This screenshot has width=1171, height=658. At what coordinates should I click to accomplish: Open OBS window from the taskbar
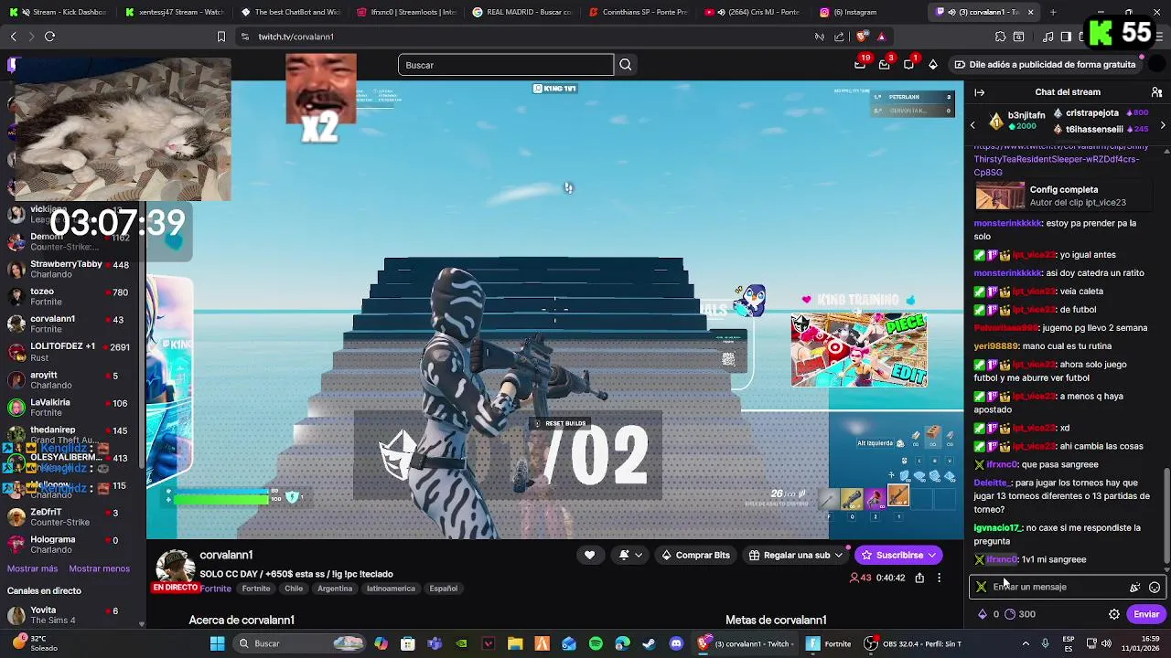coord(913,643)
